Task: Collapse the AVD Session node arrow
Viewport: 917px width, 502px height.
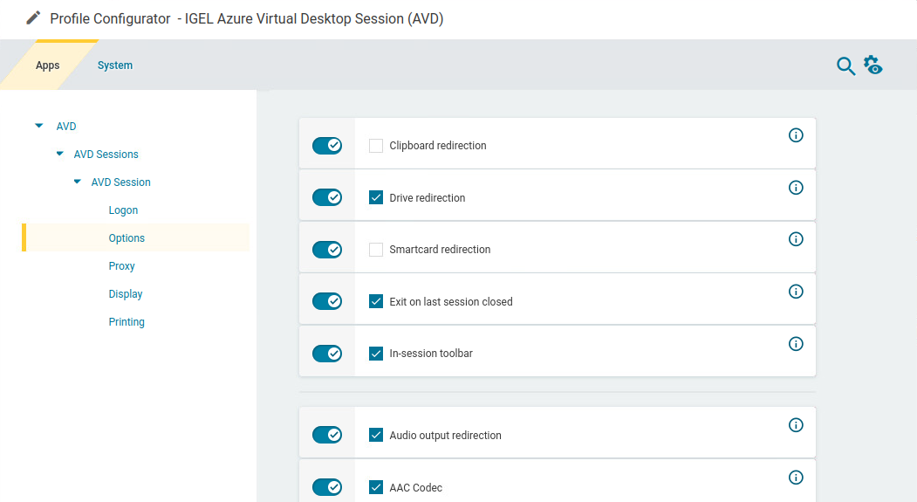Action: tap(77, 182)
